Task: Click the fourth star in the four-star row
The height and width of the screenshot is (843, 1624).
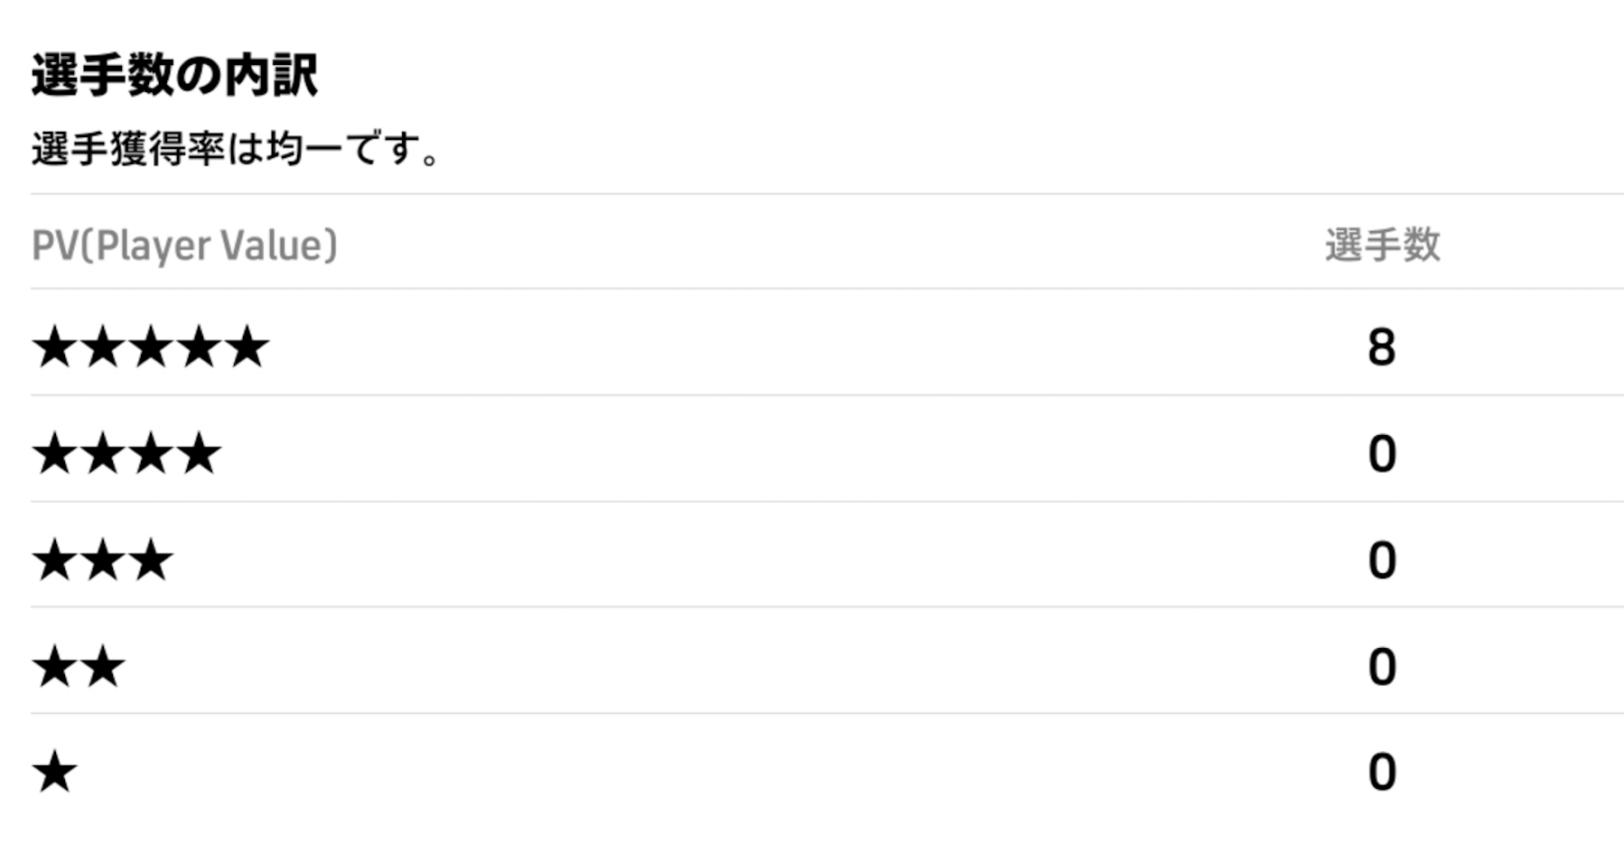Action: click(x=199, y=453)
